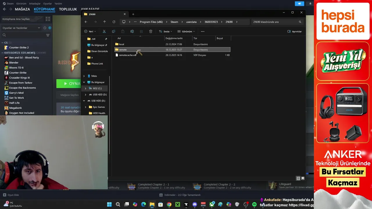The height and width of the screenshot is (209, 372).
Task: Toggle Ayrıntılar details pane
Action: click(294, 31)
